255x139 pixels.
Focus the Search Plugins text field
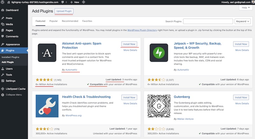[208, 21]
